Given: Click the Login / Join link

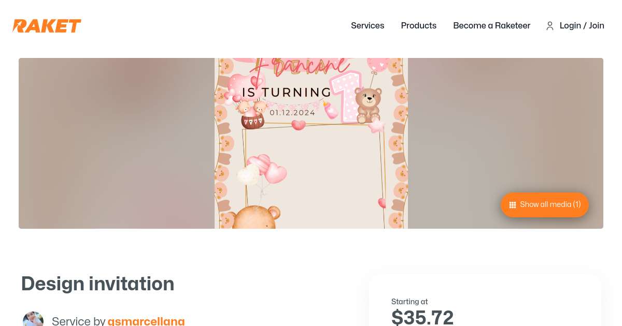Looking at the screenshot, I should coord(582,26).
